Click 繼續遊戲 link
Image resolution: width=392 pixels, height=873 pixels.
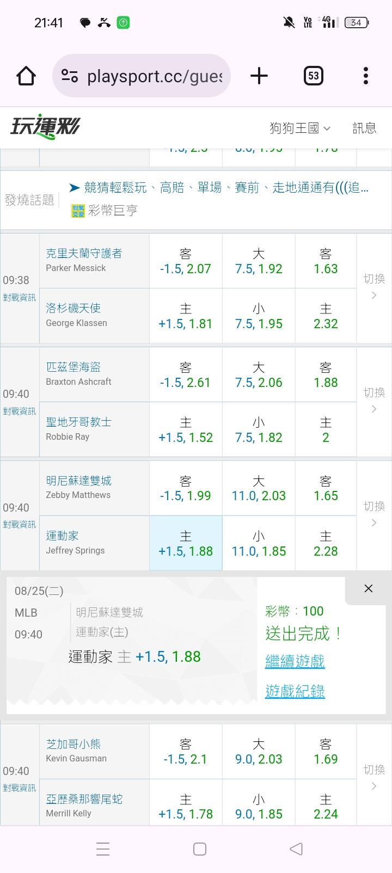[295, 661]
